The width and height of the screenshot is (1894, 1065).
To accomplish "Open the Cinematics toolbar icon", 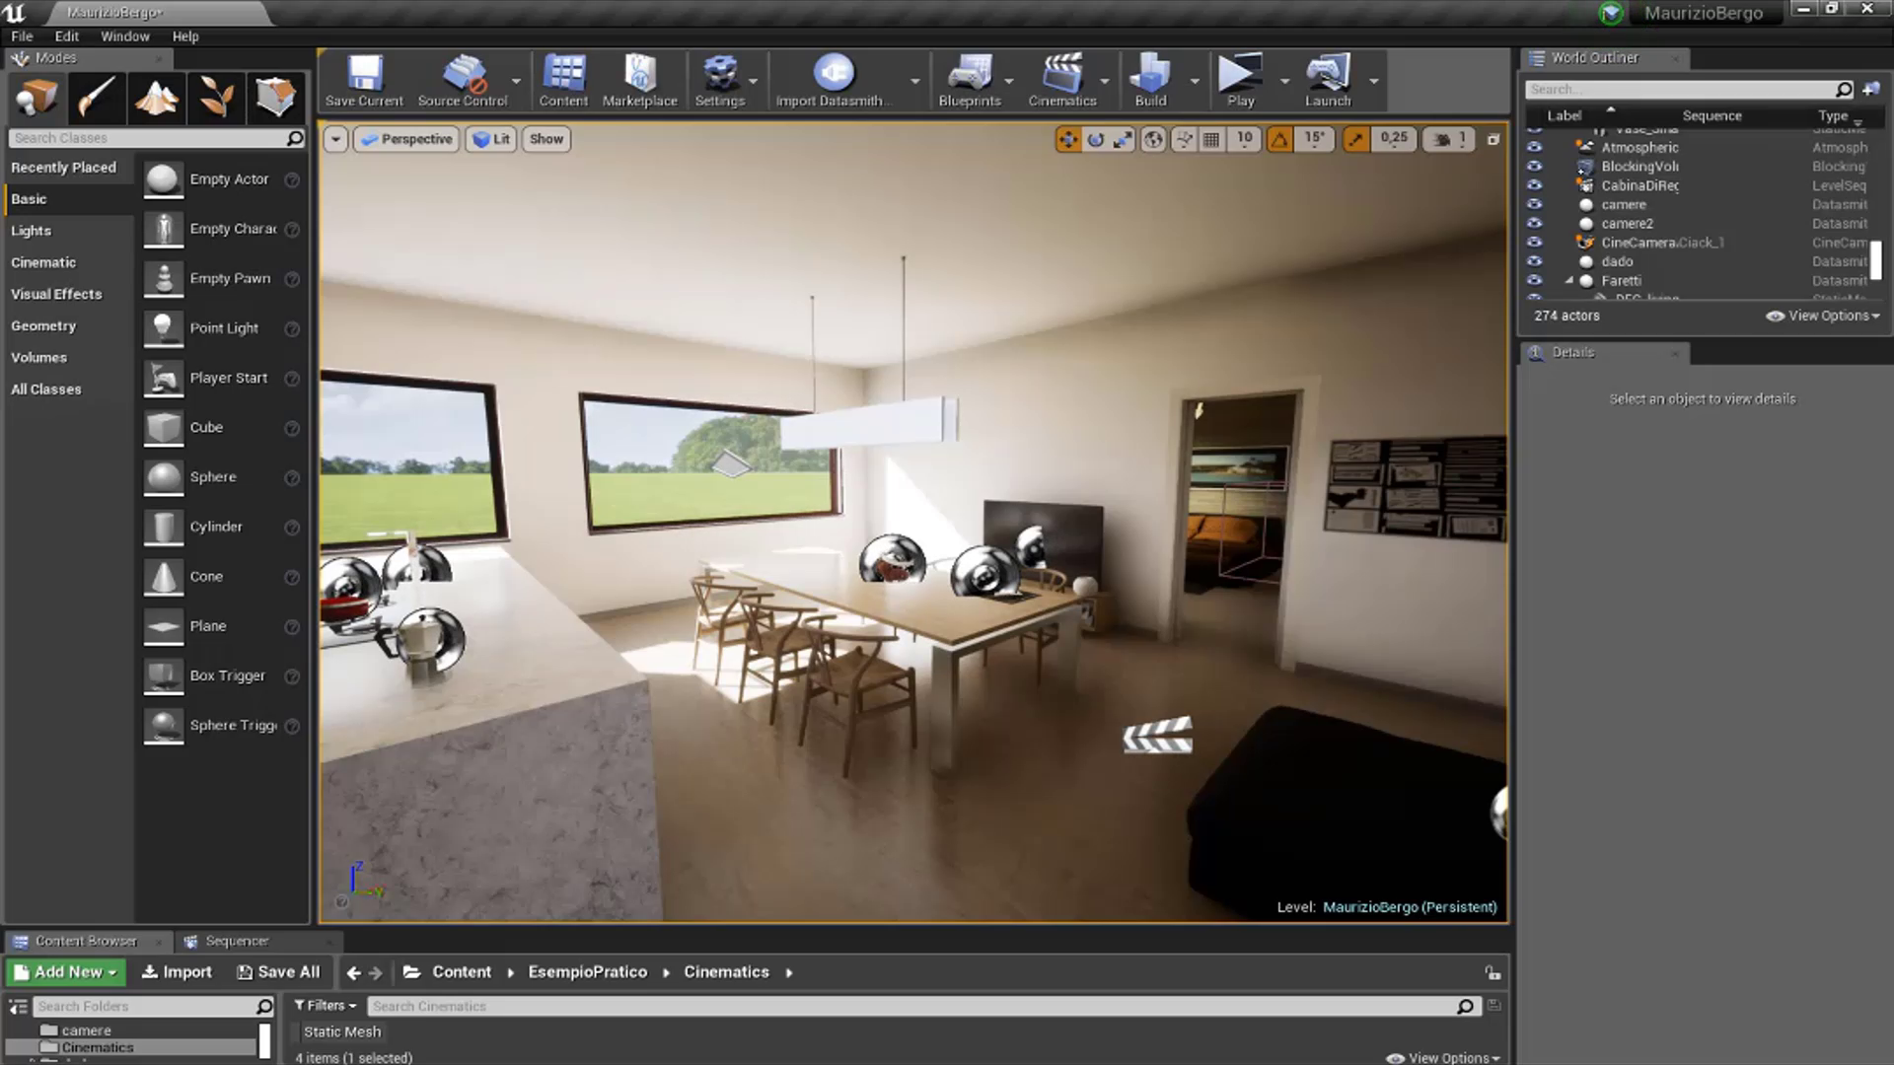I will [x=1062, y=80].
